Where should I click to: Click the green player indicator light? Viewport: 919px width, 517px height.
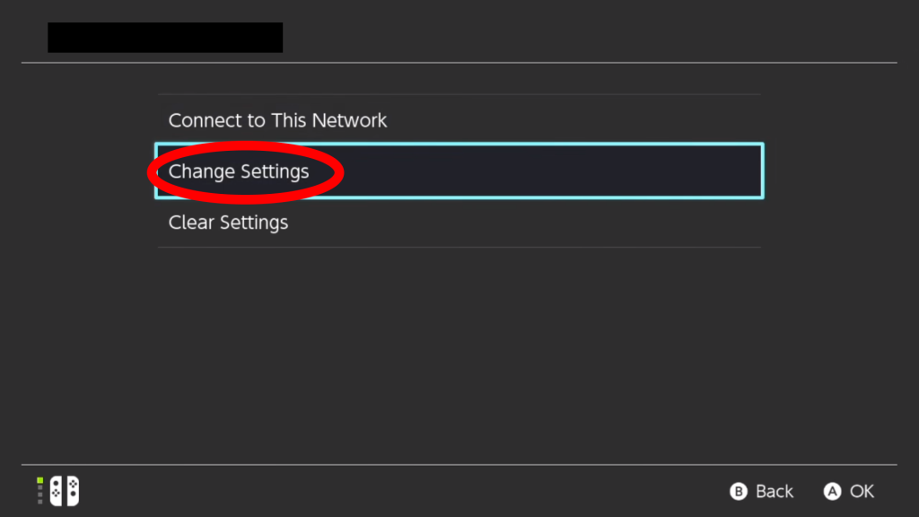pos(39,481)
